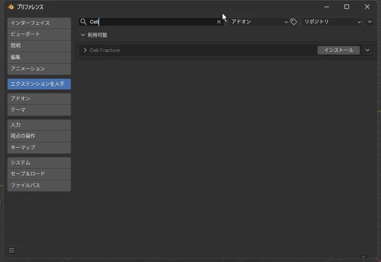The width and height of the screenshot is (381, 262).
Task: Open the アドオン type filter dropdown
Action: coord(259,22)
